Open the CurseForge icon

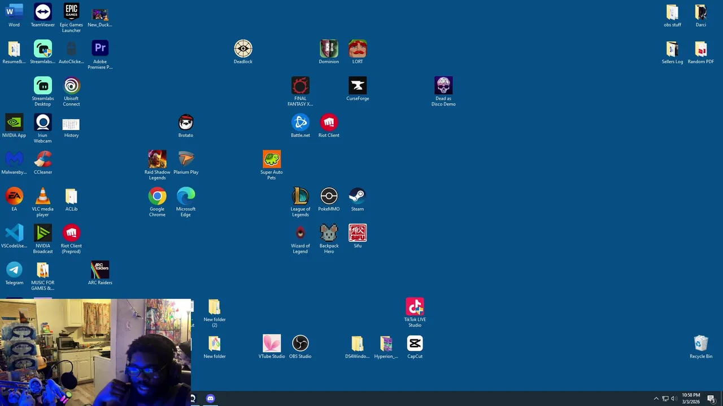(x=358, y=86)
